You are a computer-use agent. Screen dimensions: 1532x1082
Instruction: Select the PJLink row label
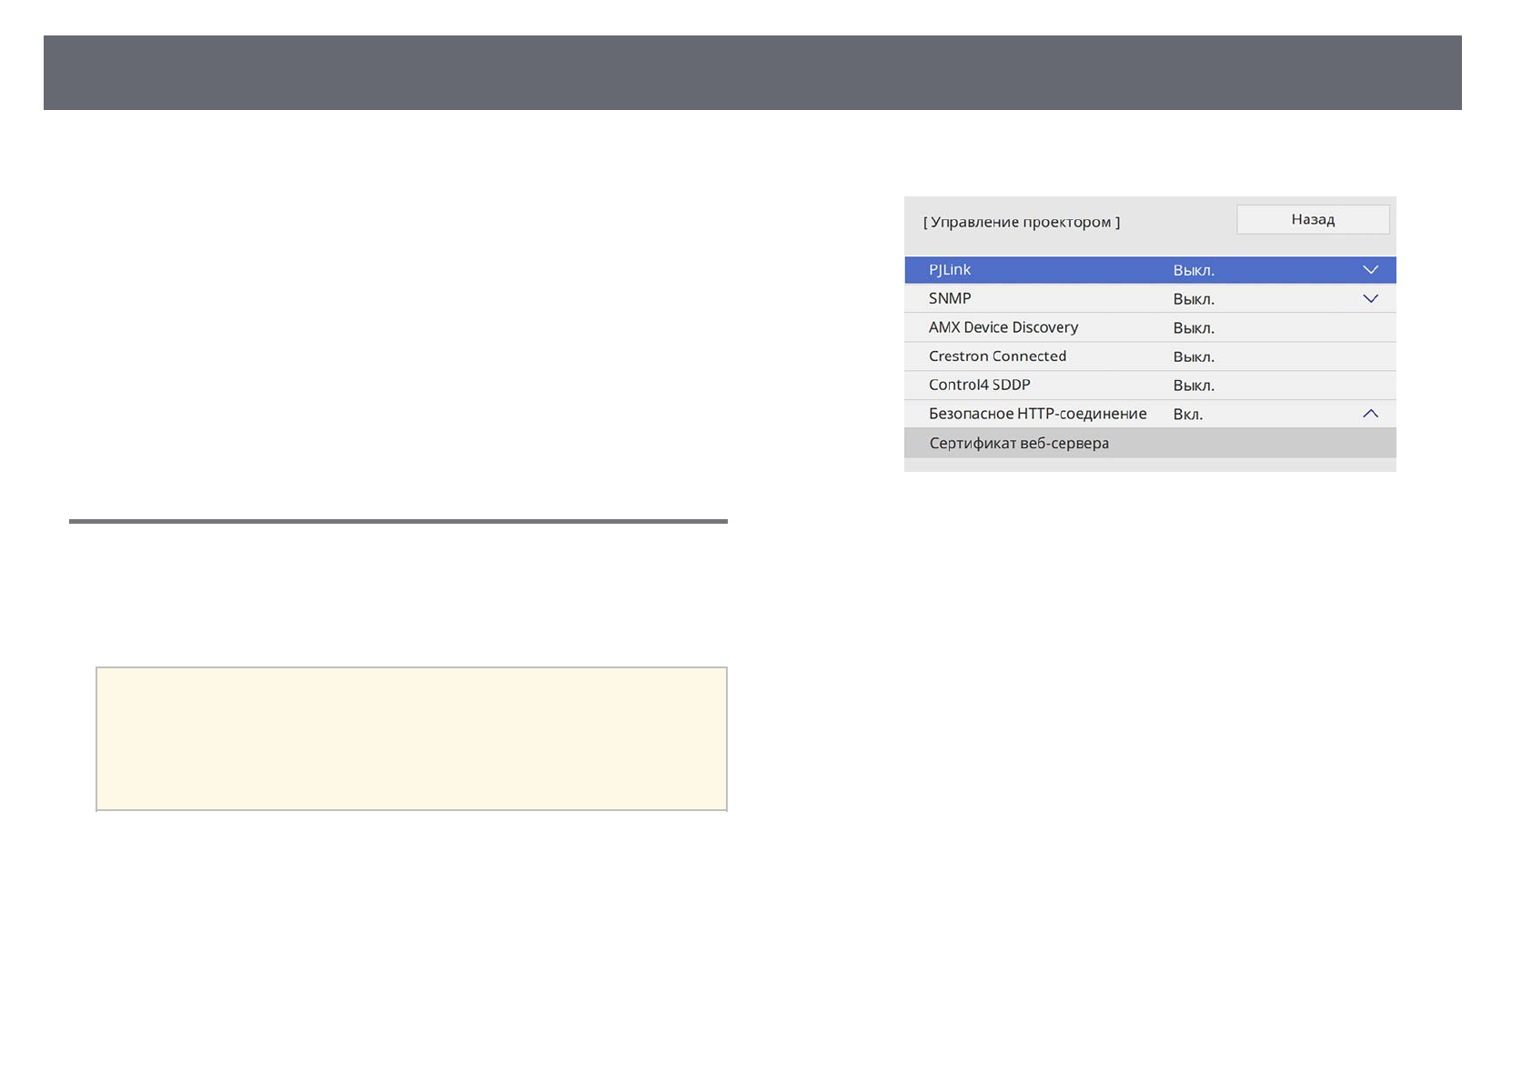click(950, 270)
